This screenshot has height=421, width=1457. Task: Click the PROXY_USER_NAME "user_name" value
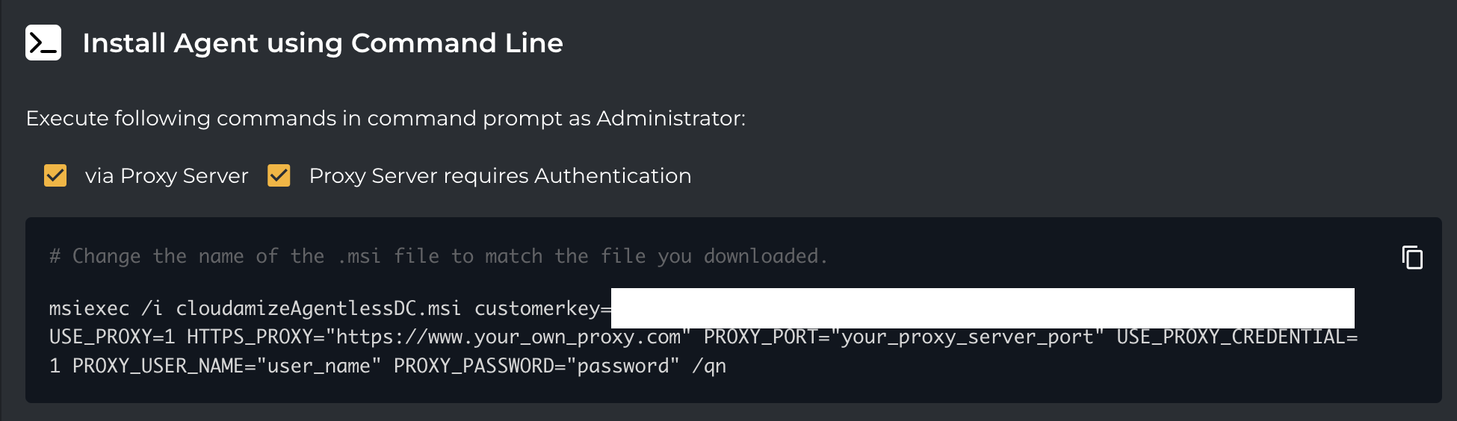pyautogui.click(x=319, y=367)
